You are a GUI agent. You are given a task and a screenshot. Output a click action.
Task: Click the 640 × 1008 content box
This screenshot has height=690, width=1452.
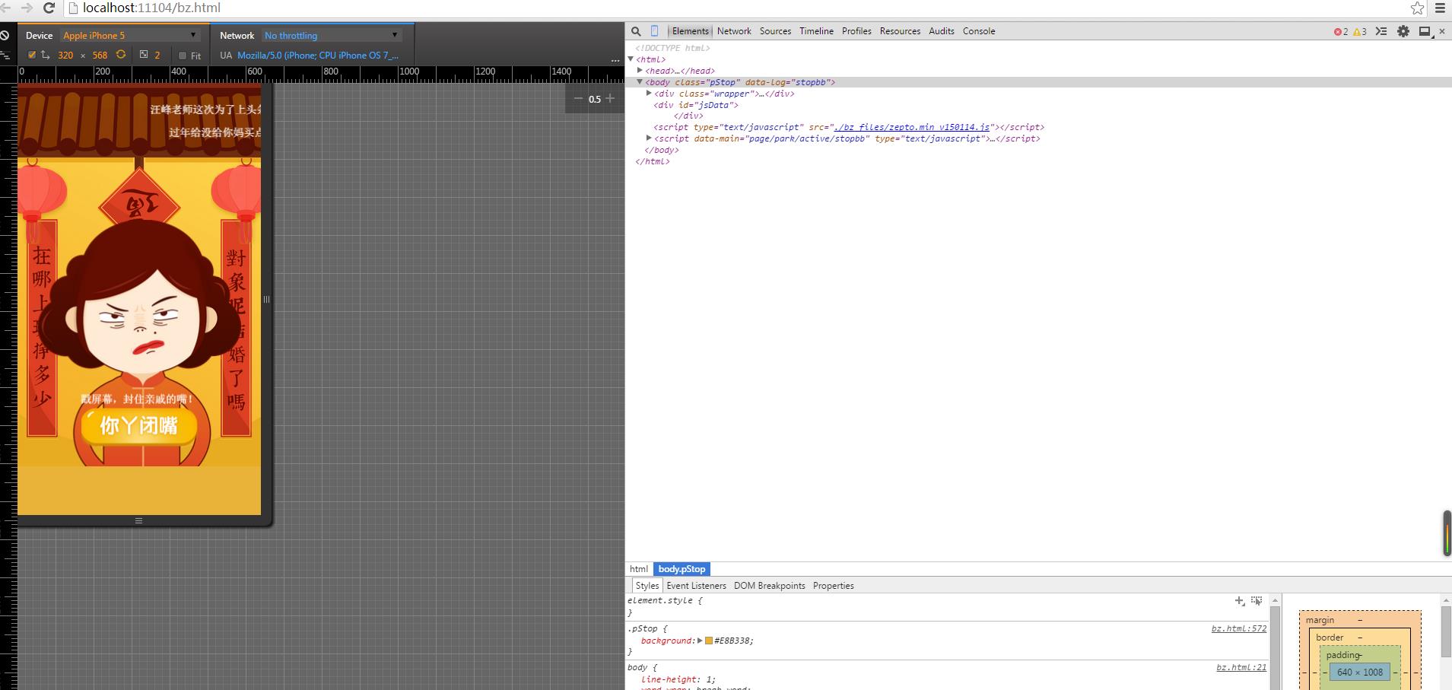coord(1360,672)
